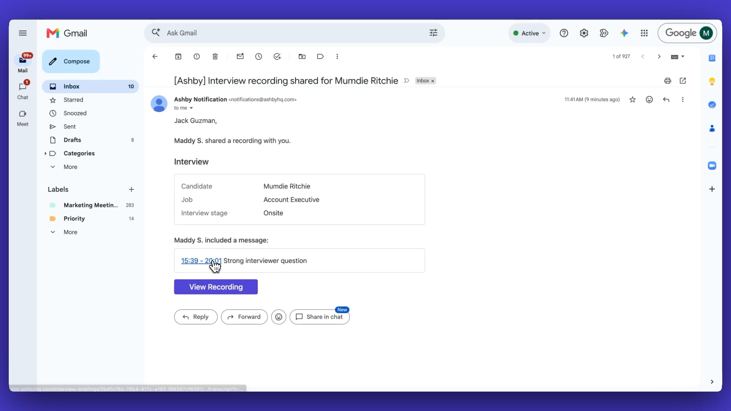
Task: Expand recipient details arrow next to 'to me'
Action: [191, 108]
